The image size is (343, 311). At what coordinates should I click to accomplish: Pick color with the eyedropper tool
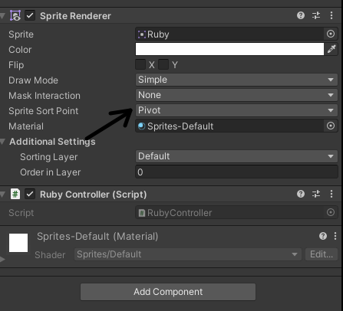click(331, 49)
